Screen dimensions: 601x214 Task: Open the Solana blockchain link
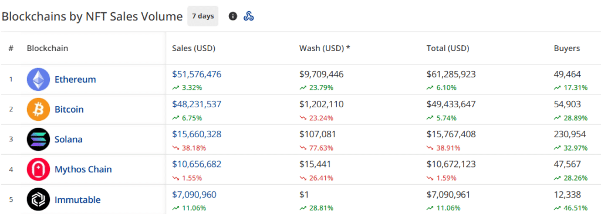coord(69,140)
